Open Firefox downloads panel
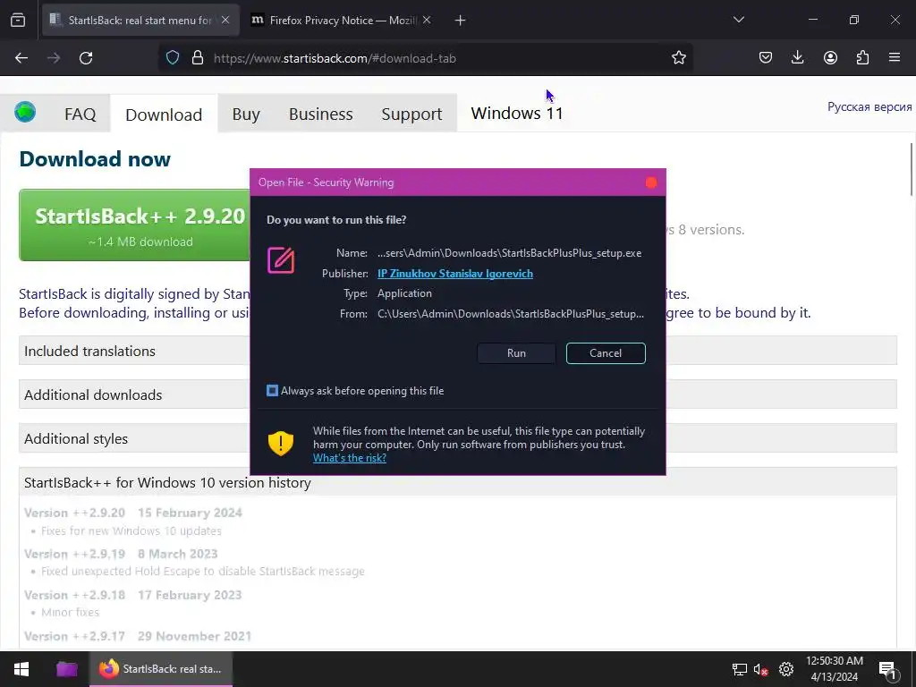 [x=797, y=58]
